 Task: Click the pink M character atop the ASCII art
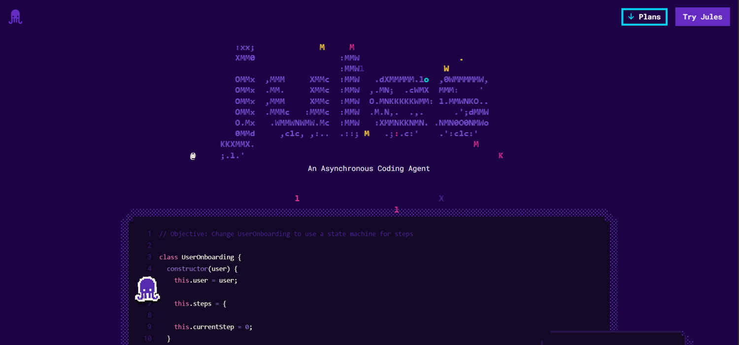352,47
